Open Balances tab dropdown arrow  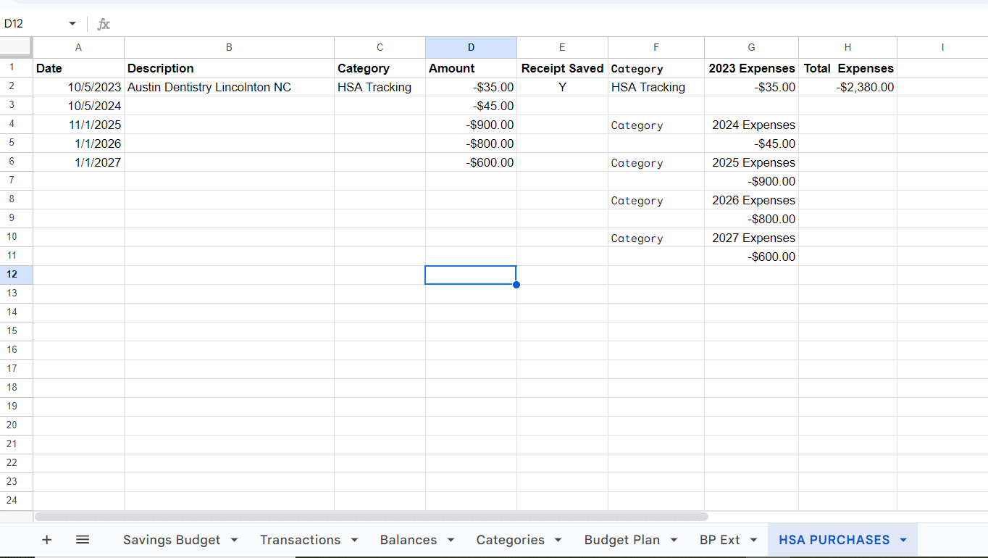(x=451, y=540)
